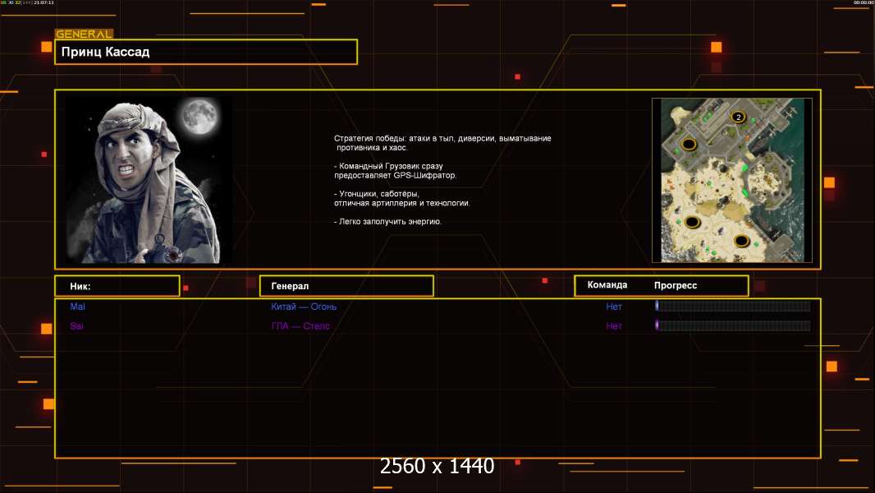Click the moon in the general's portrait
Viewport: 875px width, 493px height.
click(x=197, y=117)
